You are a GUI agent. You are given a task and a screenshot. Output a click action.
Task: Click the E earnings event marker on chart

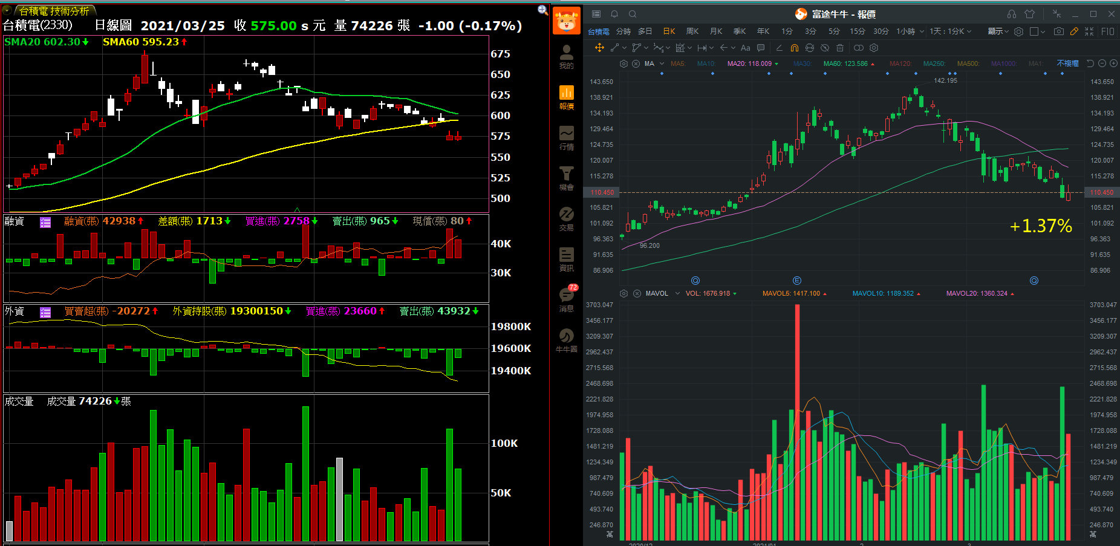click(x=797, y=281)
